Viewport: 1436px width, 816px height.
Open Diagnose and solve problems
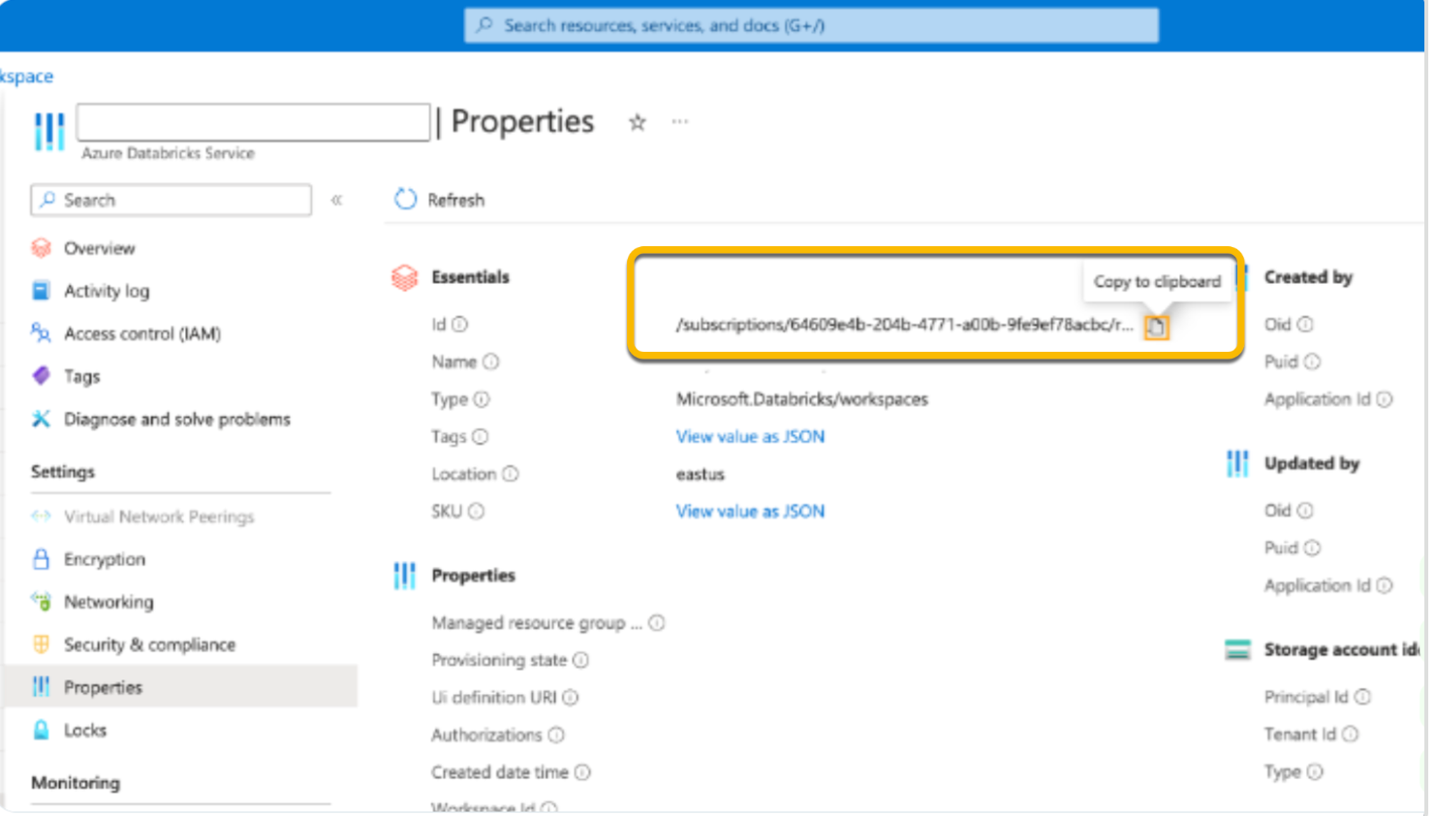pyautogui.click(x=177, y=419)
